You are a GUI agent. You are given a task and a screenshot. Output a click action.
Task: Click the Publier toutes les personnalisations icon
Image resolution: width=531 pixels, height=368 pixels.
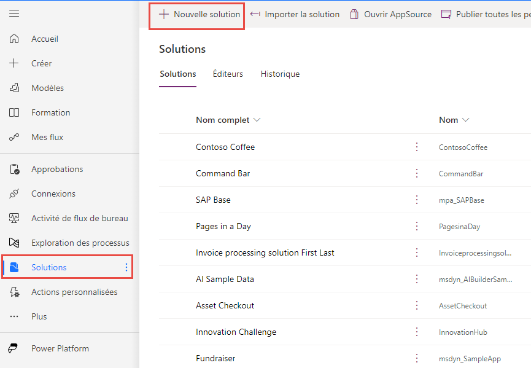click(x=446, y=14)
